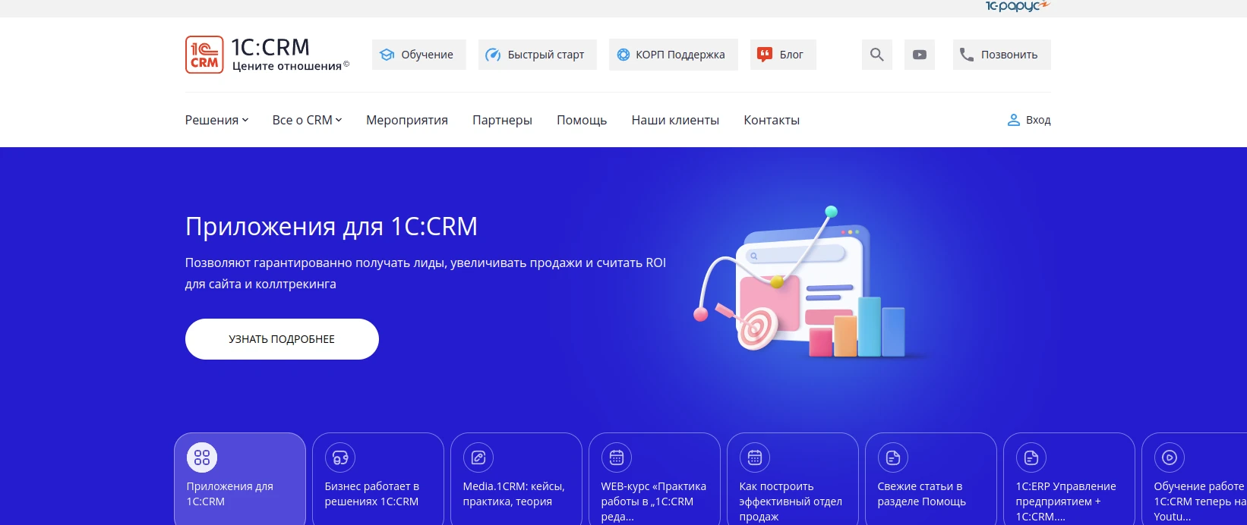
Task: Go to the Помощь page
Action: click(x=582, y=120)
